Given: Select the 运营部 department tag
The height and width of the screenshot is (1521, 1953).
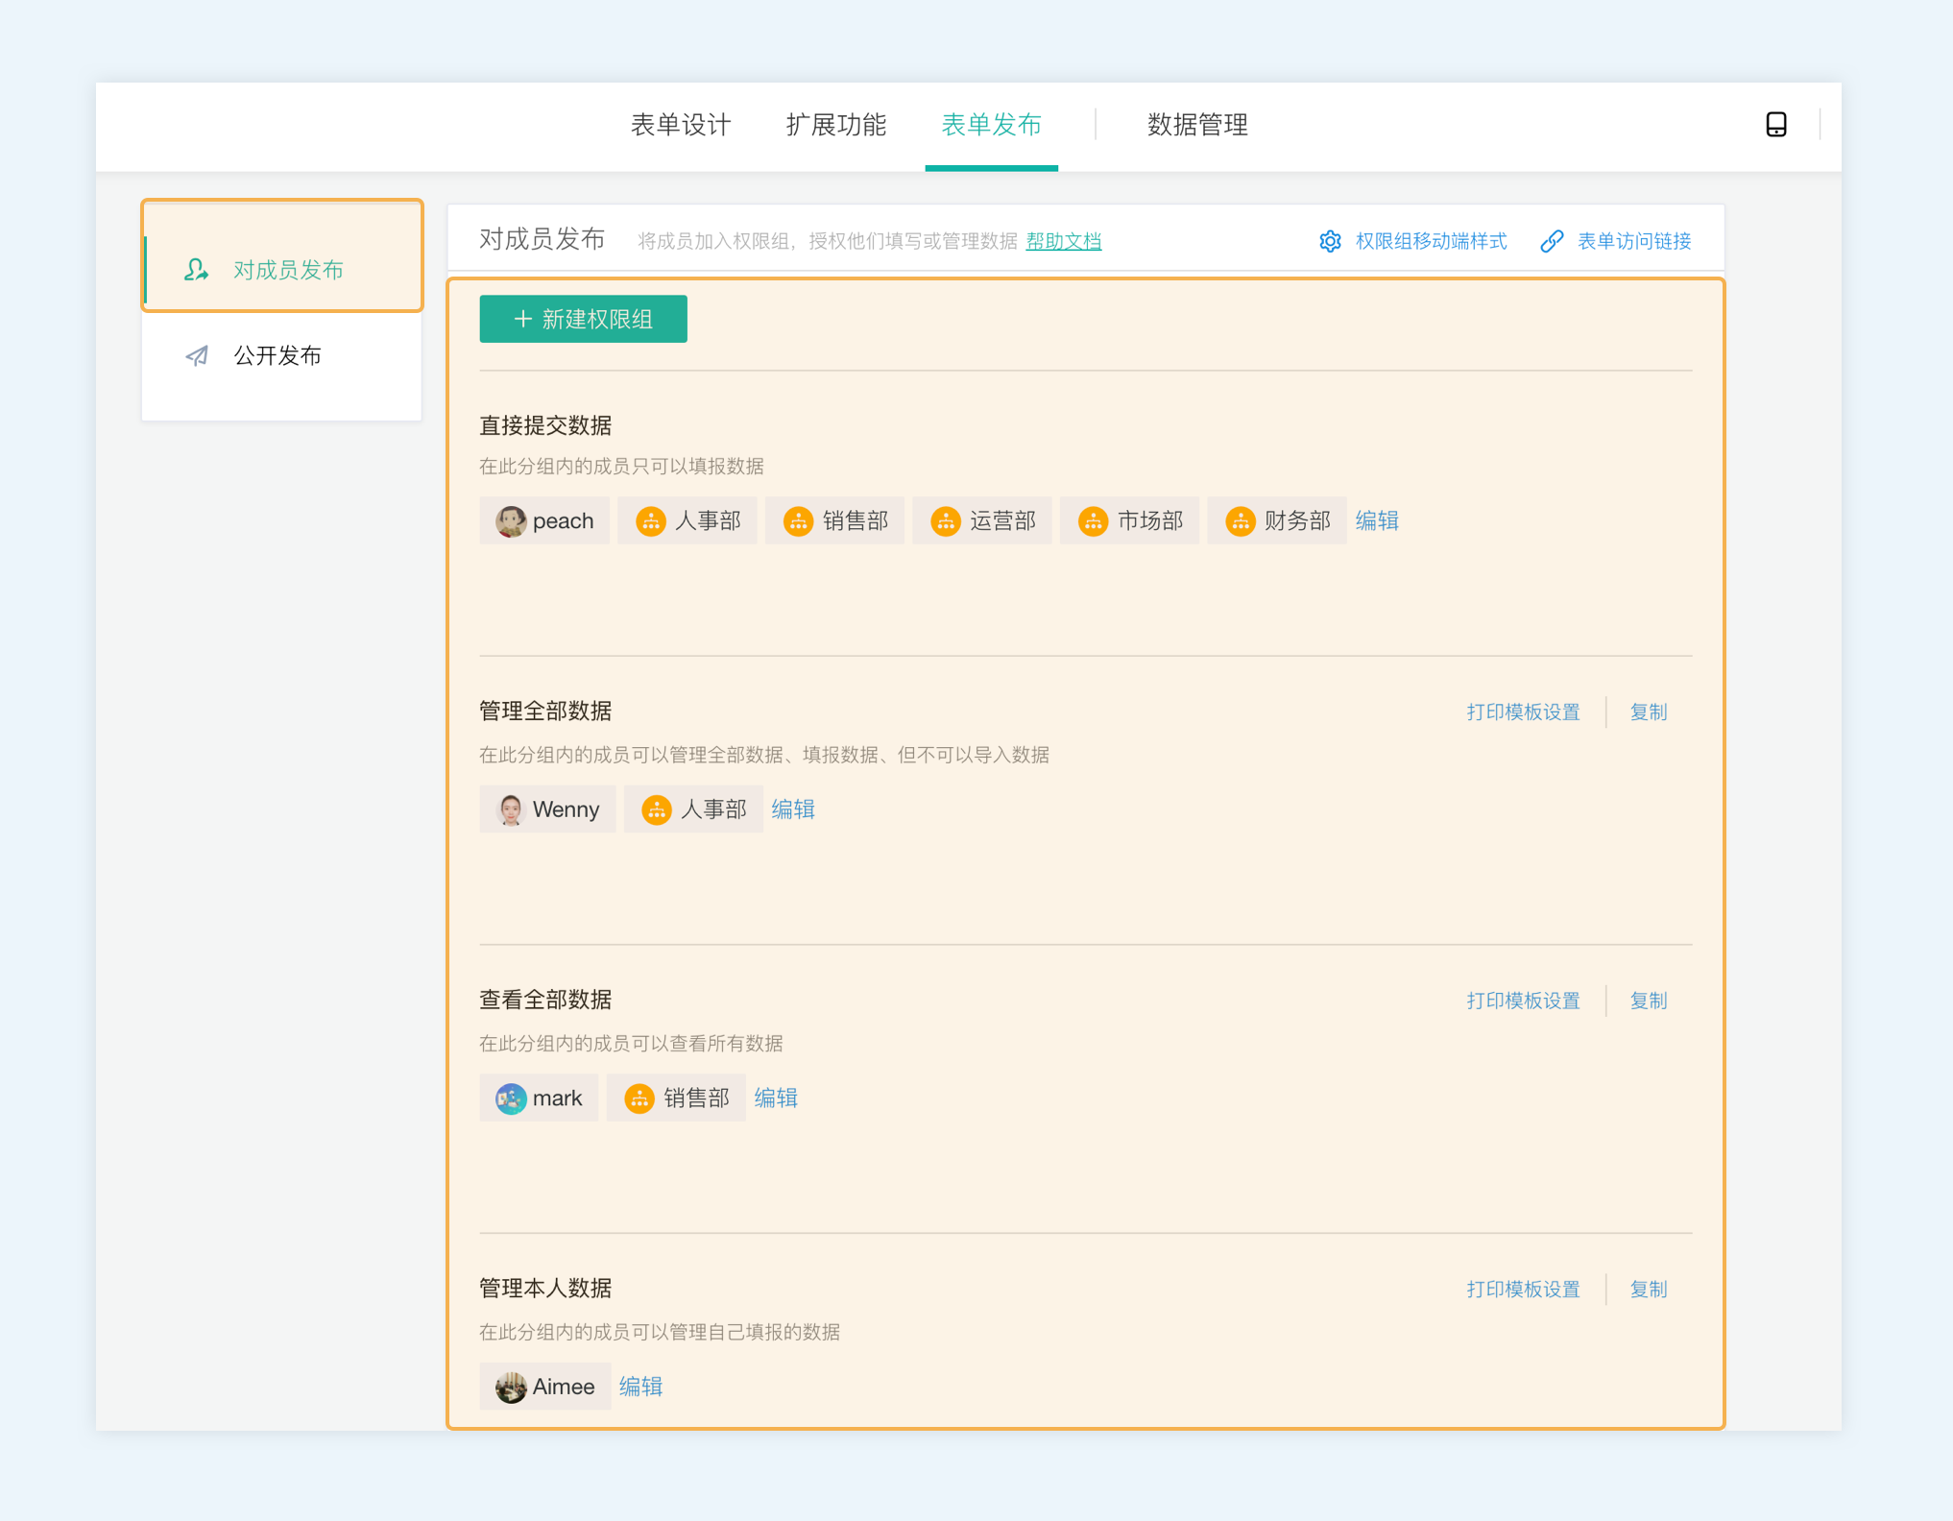Looking at the screenshot, I should point(982,521).
